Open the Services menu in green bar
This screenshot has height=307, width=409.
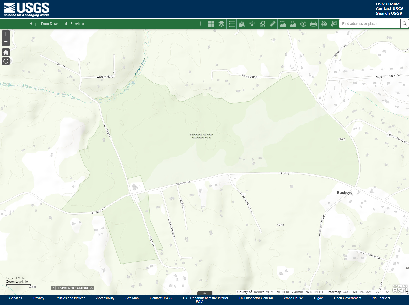[x=77, y=24]
